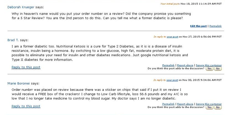Open Permalink for Deborah Krueger's post
This screenshot has height=115, width=225.
click(216, 26)
